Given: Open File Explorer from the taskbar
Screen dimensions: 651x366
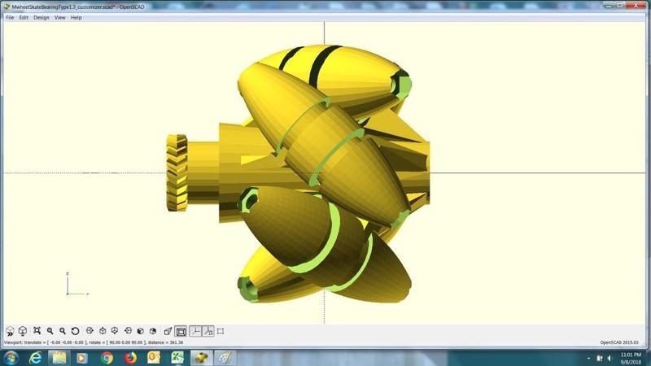Looking at the screenshot, I should 59,358.
